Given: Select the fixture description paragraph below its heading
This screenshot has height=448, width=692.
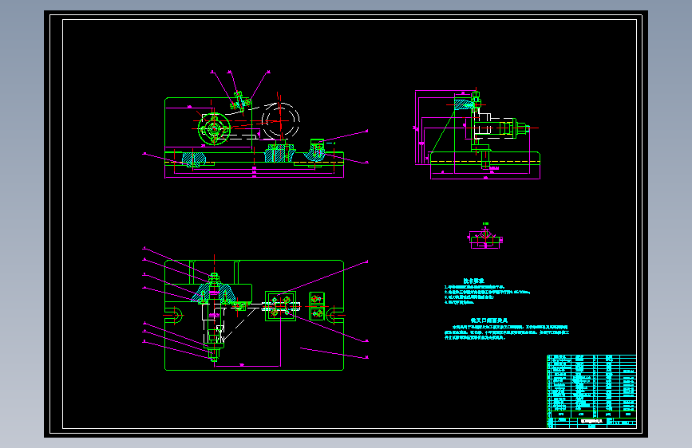Looking at the screenshot, I should (x=507, y=332).
